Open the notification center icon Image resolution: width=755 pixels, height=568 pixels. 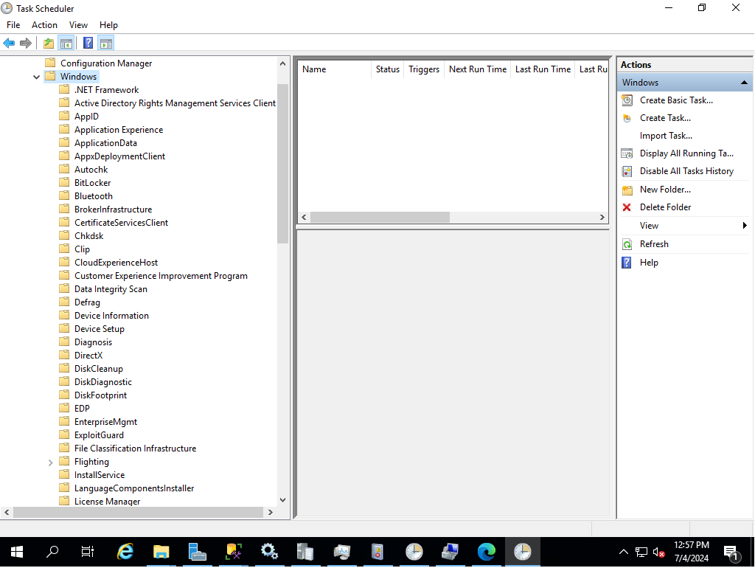(x=732, y=553)
